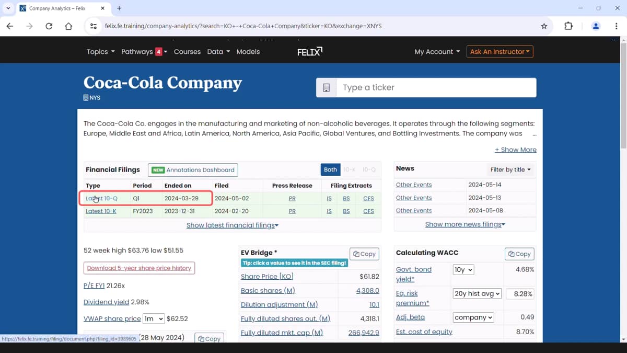
Task: Open Other Events dated 2024-05-14
Action: point(414,185)
